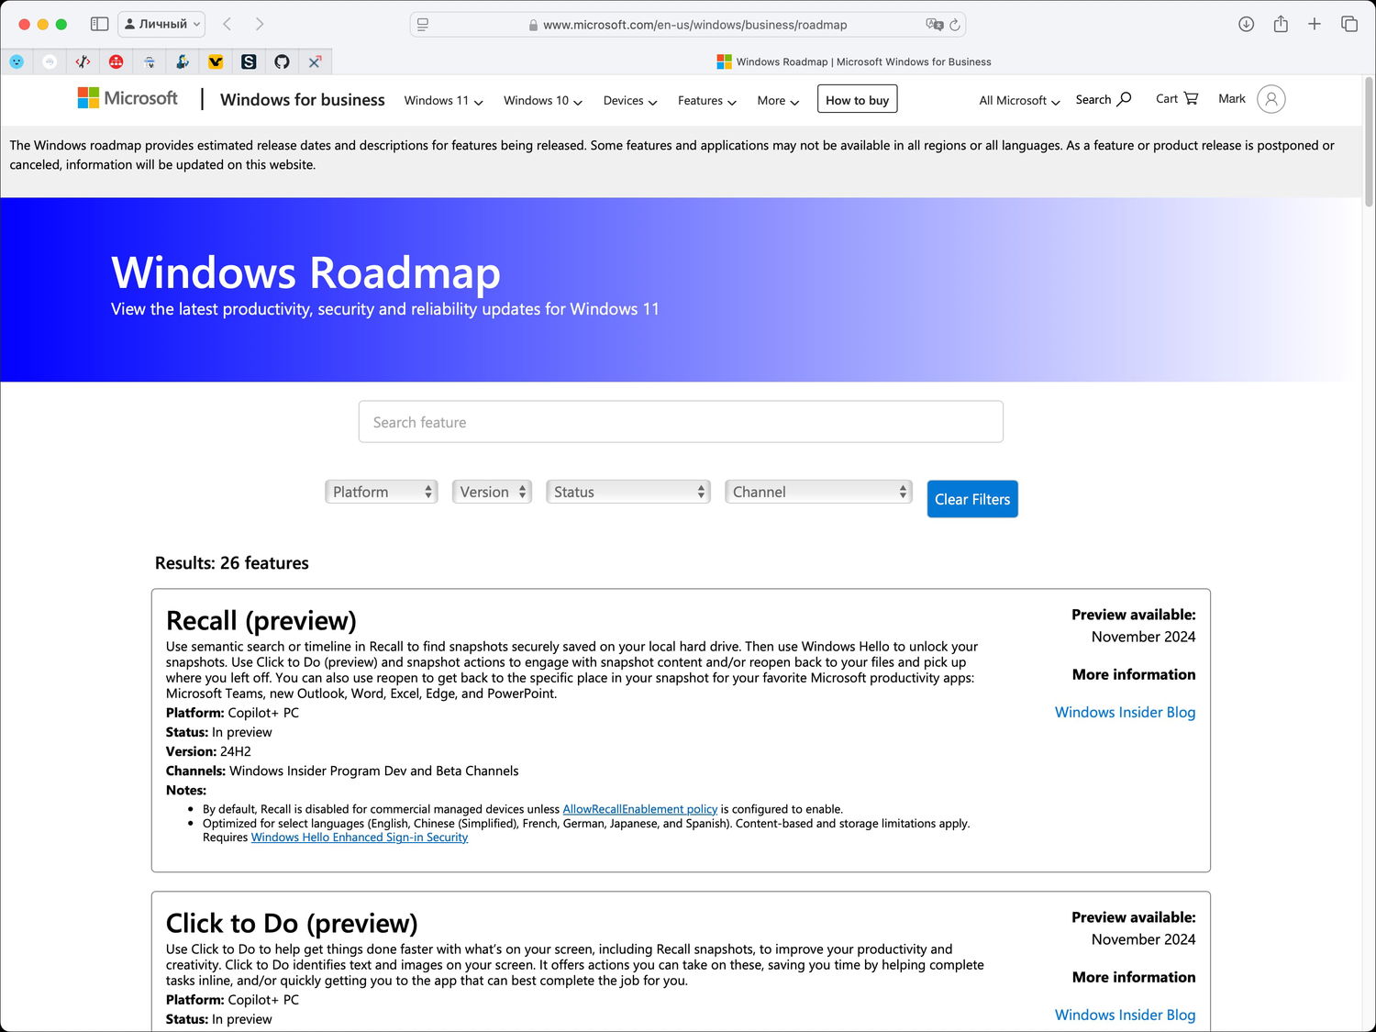Expand the Windows 10 menu
This screenshot has height=1032, width=1376.
543,100
